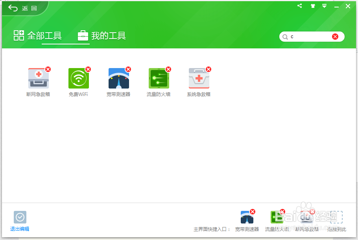The image size is (358, 240).
Task: Open the 断网急救箱 repair tool
Action: tap(38, 78)
